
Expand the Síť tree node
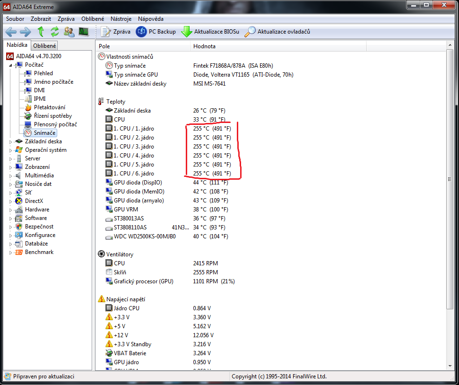coord(10,193)
